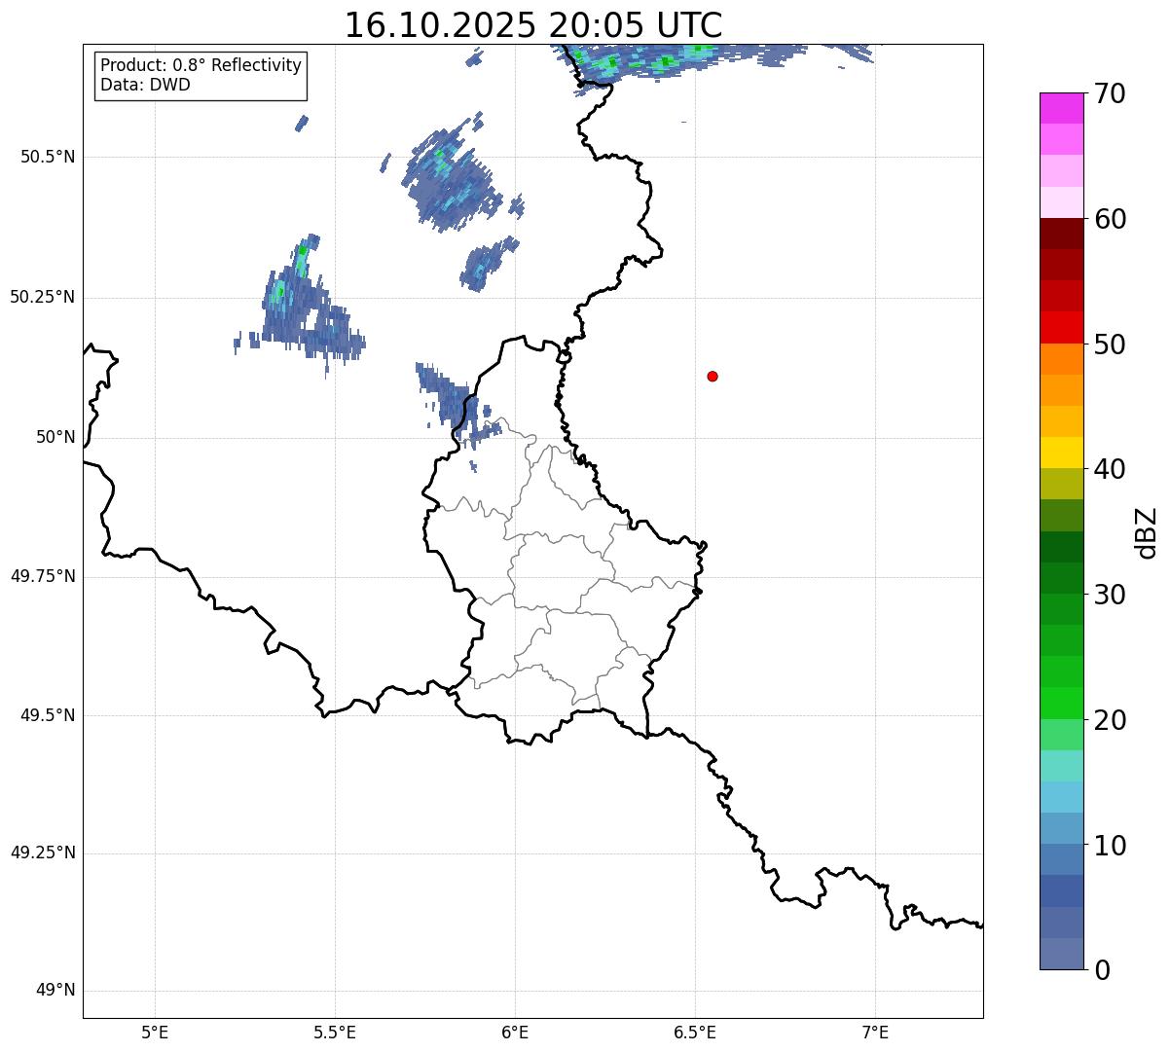Select the lowest grey-blue swatch above 0 dBZ

pyautogui.click(x=1060, y=954)
